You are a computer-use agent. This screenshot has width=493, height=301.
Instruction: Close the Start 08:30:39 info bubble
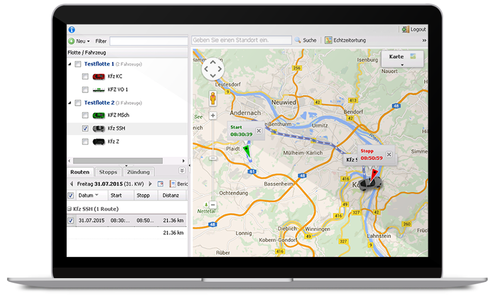tap(259, 131)
